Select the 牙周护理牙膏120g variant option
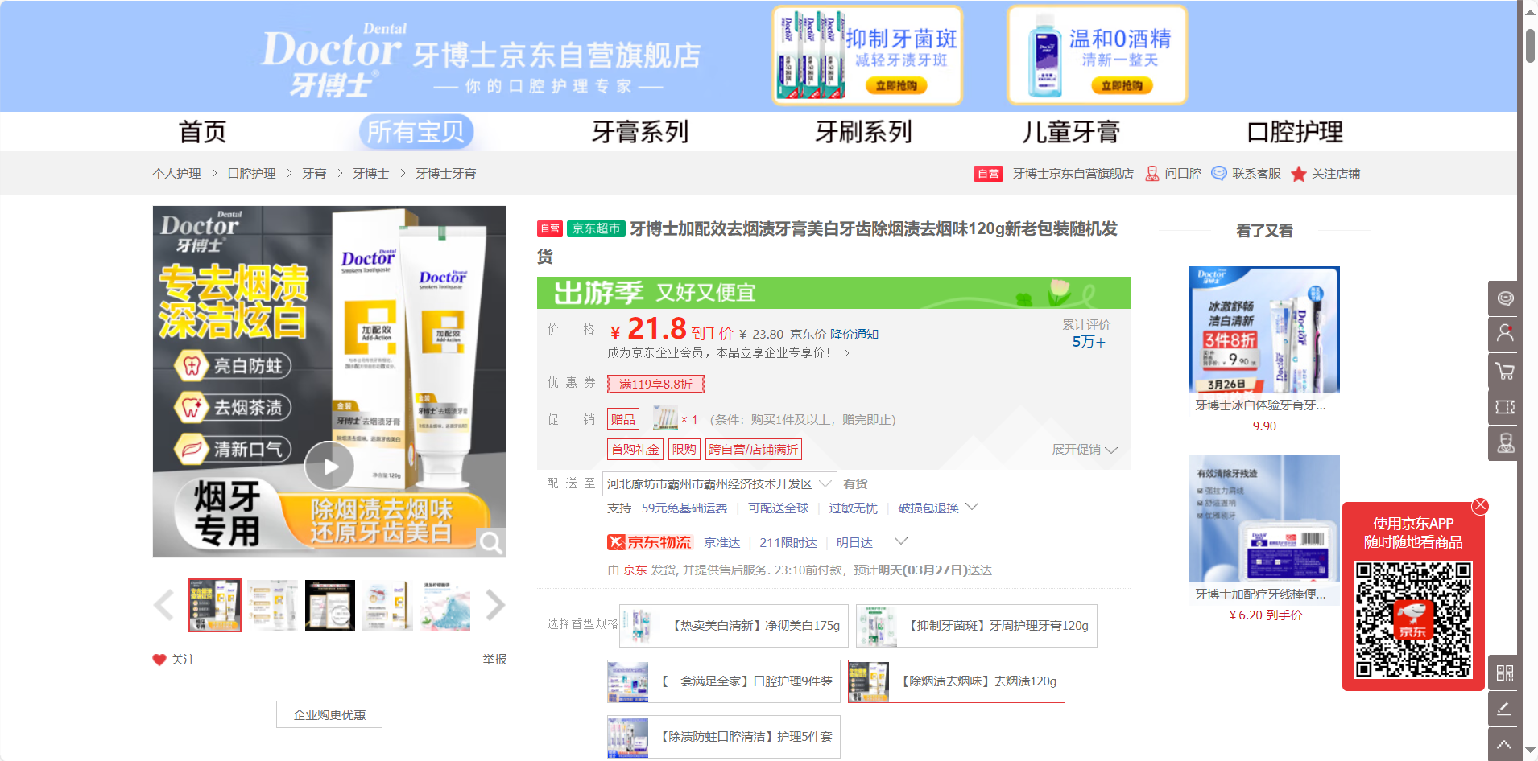1538x761 pixels. click(976, 626)
